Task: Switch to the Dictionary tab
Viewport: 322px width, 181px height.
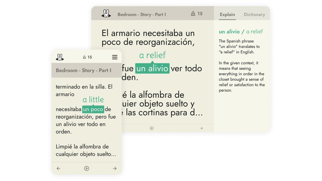Action: point(254,14)
